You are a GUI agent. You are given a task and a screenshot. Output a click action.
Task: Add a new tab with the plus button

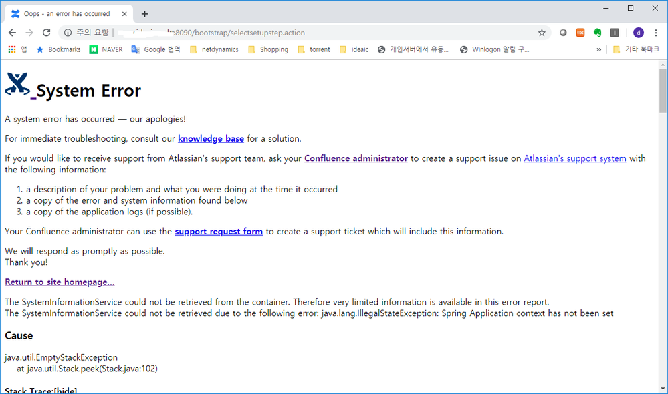pyautogui.click(x=145, y=14)
